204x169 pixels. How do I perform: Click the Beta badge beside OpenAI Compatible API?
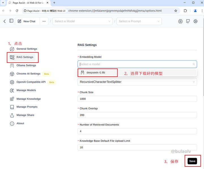click(52, 82)
